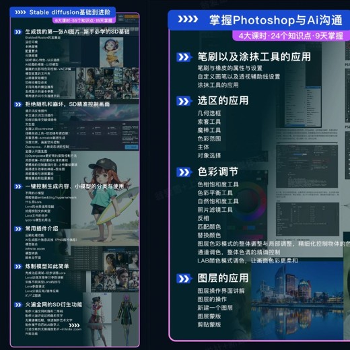Screen dimensions: 350x350
Task: Click the 4大课时·24个知识点·9天掌握 badge
Action: (x=291, y=36)
